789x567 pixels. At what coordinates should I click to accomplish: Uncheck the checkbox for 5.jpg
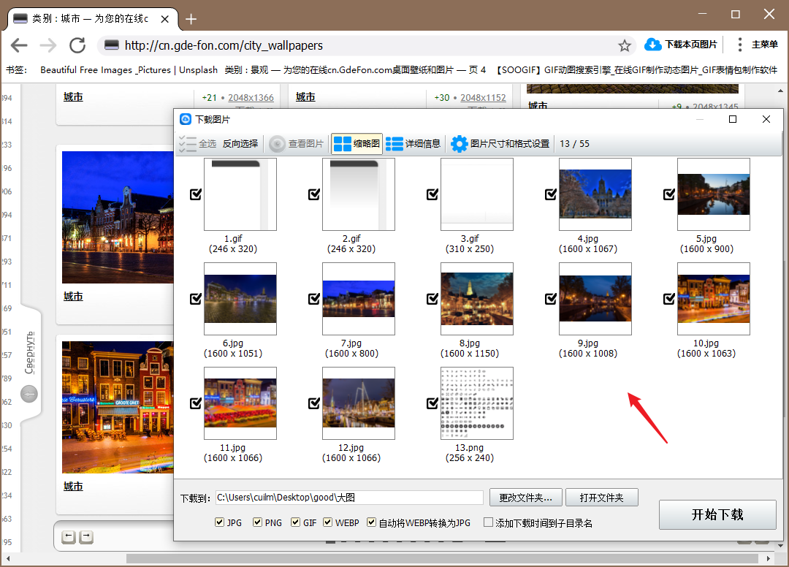click(669, 194)
